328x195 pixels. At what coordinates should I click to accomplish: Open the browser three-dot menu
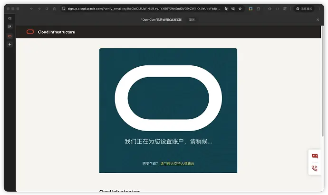tap(319, 9)
